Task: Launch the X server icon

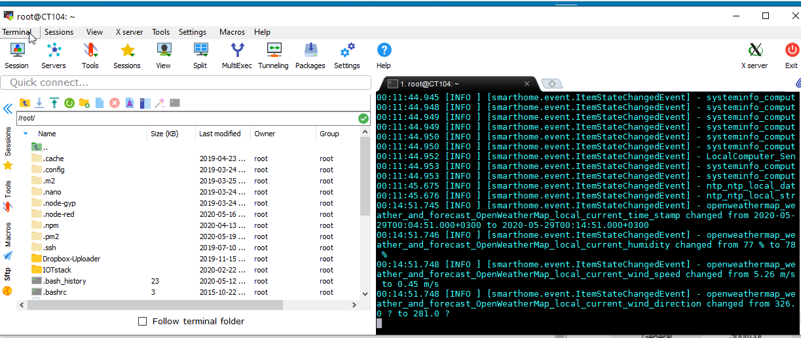Action: 754,55
